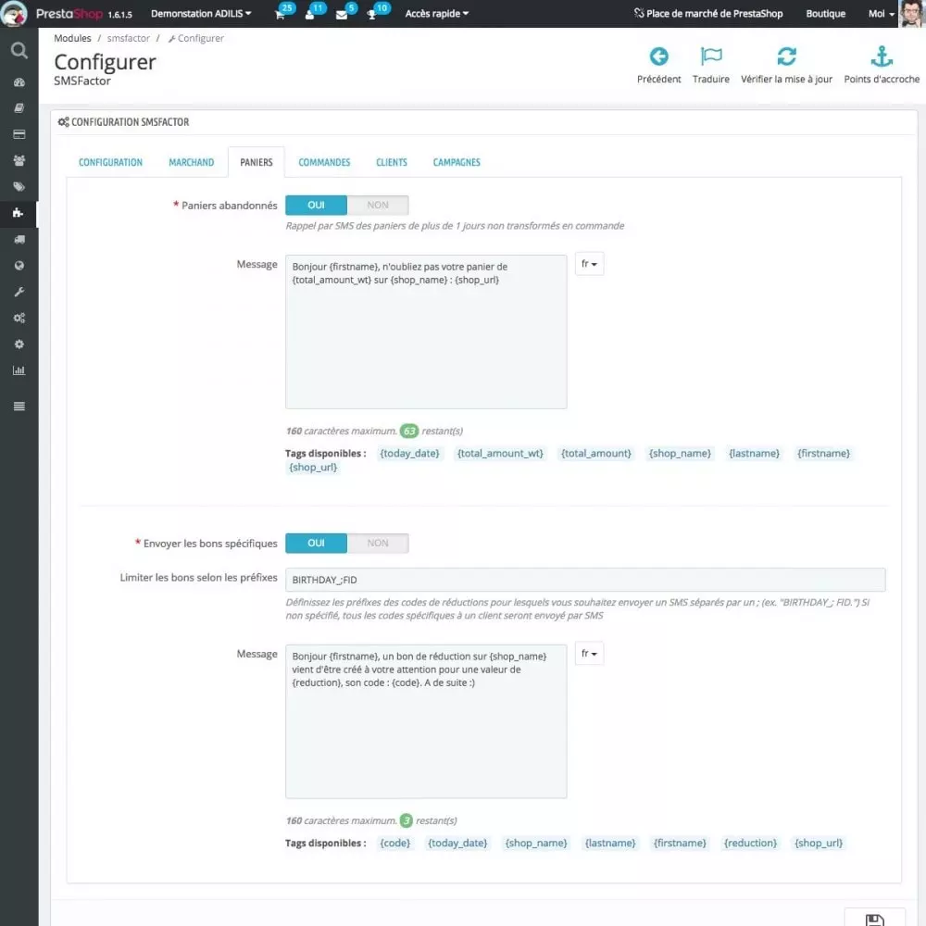
Task: Open the Boutique link
Action: 825,14
